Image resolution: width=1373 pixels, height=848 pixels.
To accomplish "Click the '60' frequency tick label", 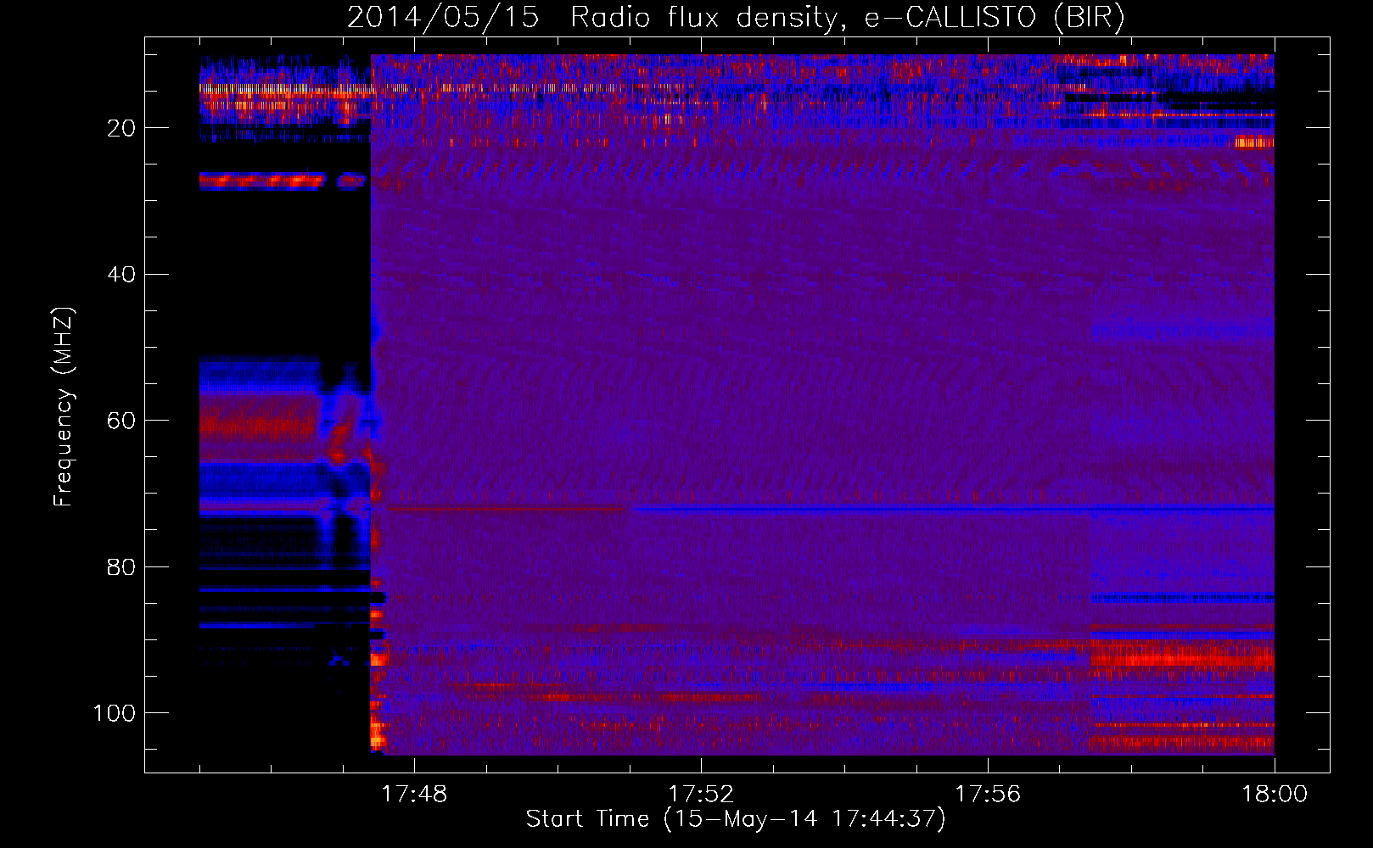I will pos(121,421).
